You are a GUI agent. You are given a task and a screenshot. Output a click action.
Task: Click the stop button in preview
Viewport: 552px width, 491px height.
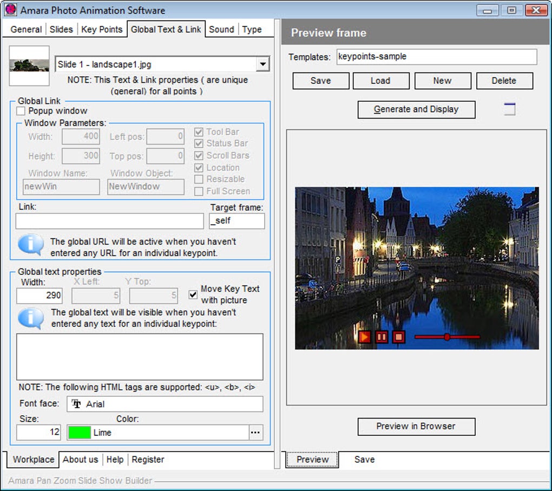click(x=398, y=337)
